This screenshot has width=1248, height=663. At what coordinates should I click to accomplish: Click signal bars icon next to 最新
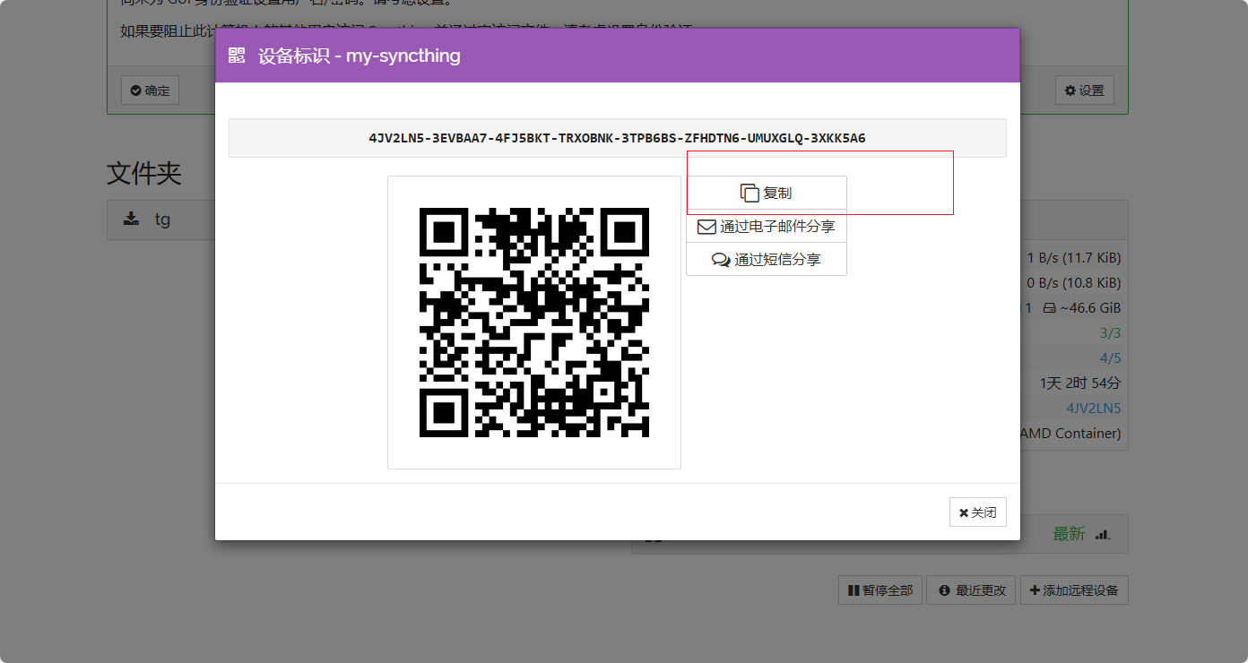(1103, 534)
